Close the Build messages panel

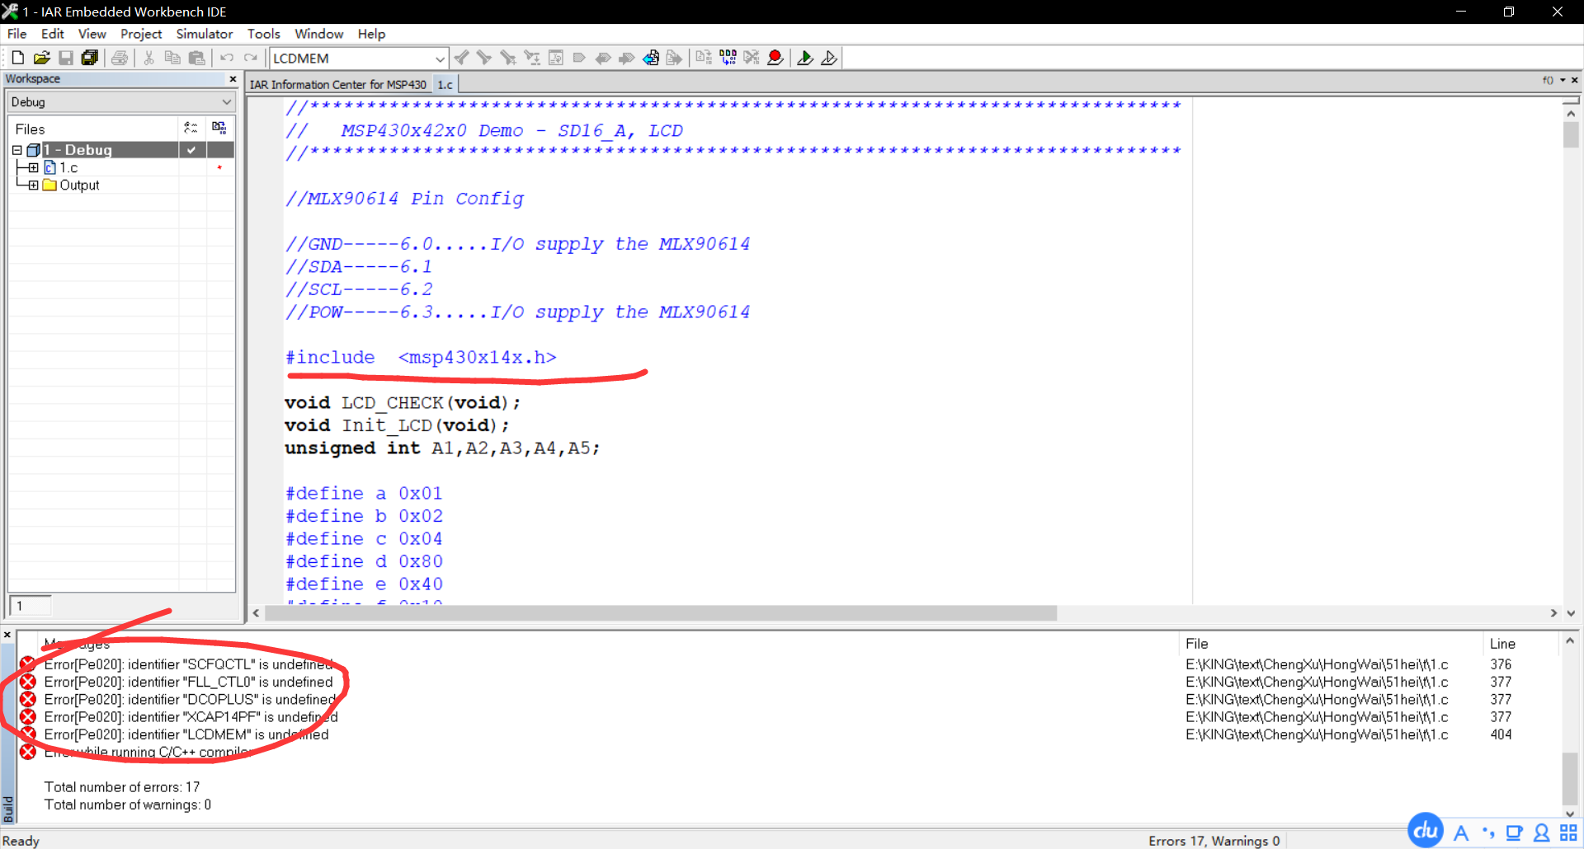coord(7,635)
